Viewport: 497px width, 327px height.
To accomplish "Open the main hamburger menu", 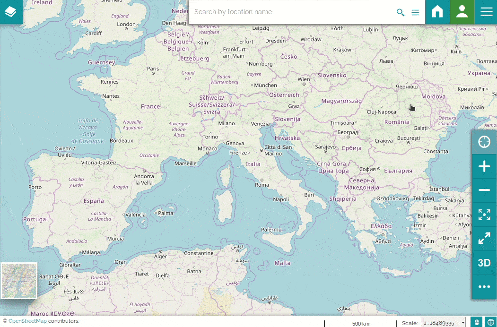I will pyautogui.click(x=486, y=12).
